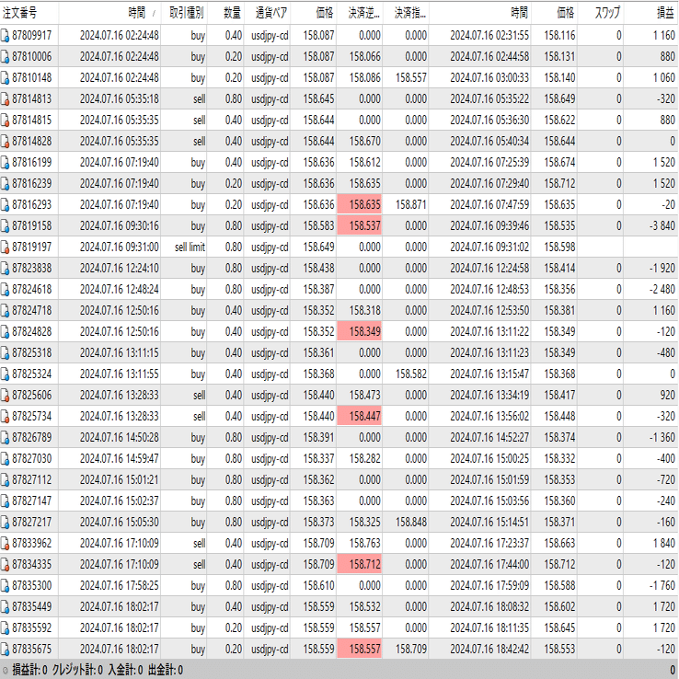This screenshot has height=679, width=679.
Task: Click the loss value -3 840
Action: (x=662, y=226)
